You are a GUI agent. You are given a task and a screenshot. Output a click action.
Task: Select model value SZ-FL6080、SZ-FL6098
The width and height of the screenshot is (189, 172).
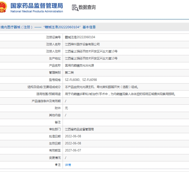(81, 80)
